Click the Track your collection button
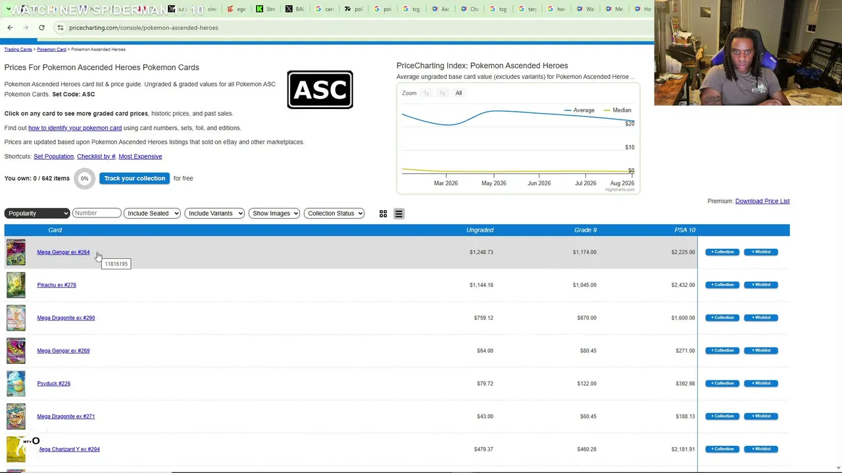Image resolution: width=842 pixels, height=473 pixels. tap(134, 178)
